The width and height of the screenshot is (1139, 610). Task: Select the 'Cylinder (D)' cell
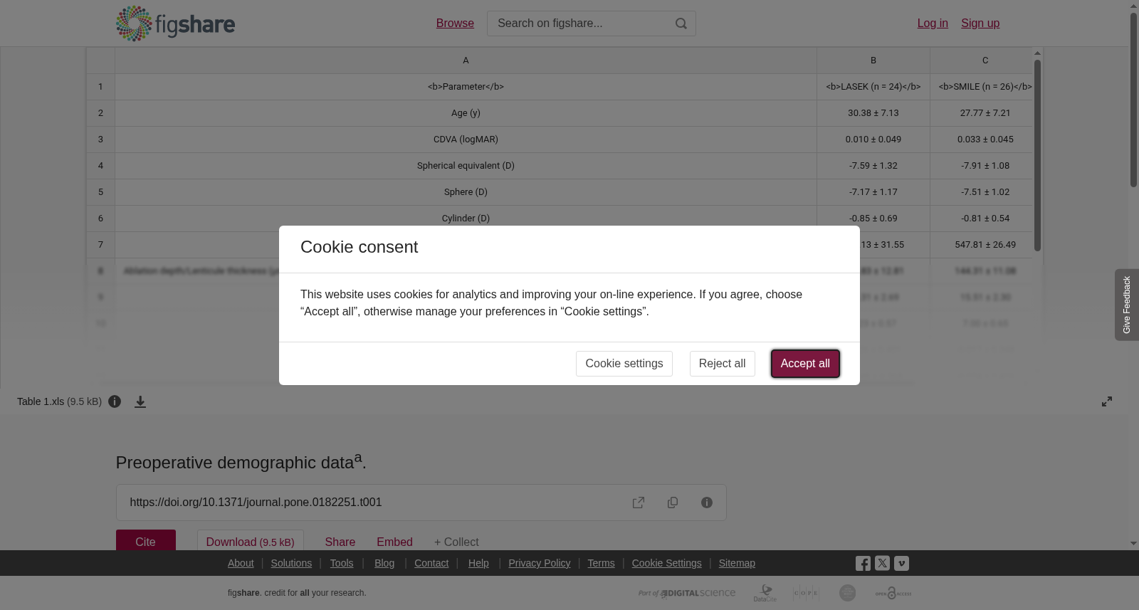click(x=466, y=218)
